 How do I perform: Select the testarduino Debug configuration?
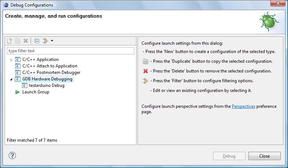click(46, 85)
